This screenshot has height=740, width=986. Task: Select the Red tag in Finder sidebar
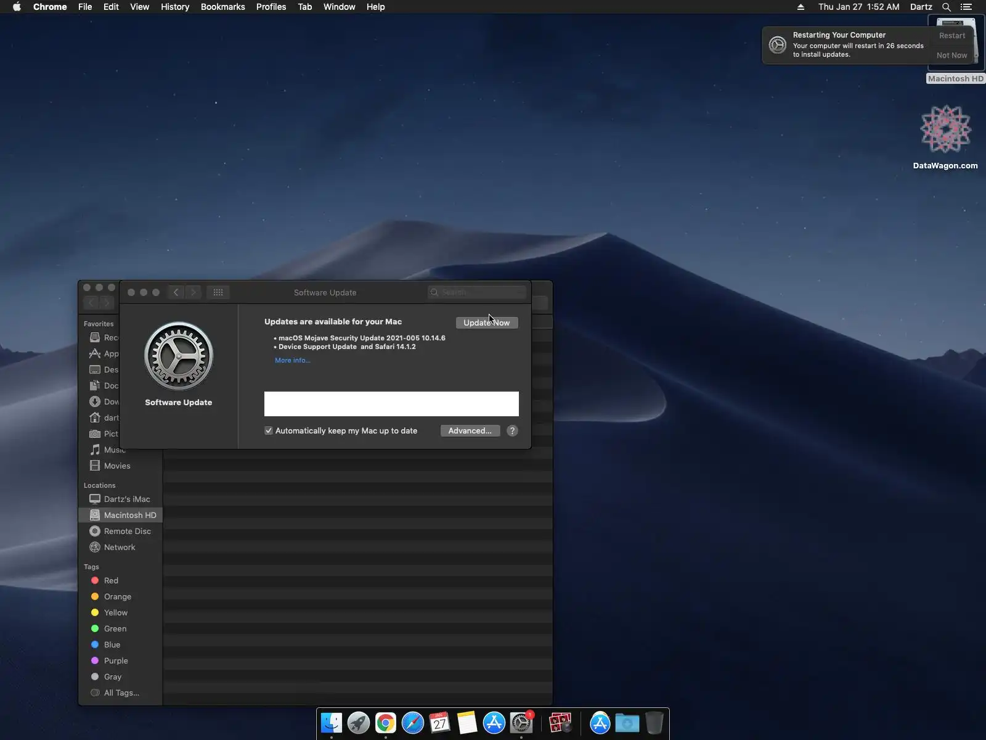point(105,580)
